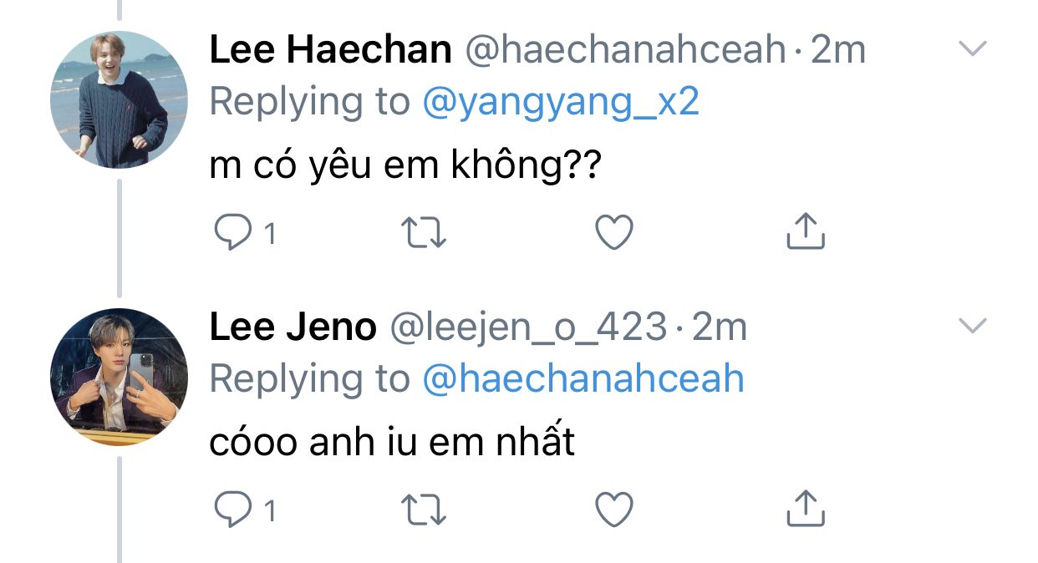Image resolution: width=1038 pixels, height=563 pixels.
Task: Retweet Lee Jeno's tweet
Action: [x=424, y=509]
